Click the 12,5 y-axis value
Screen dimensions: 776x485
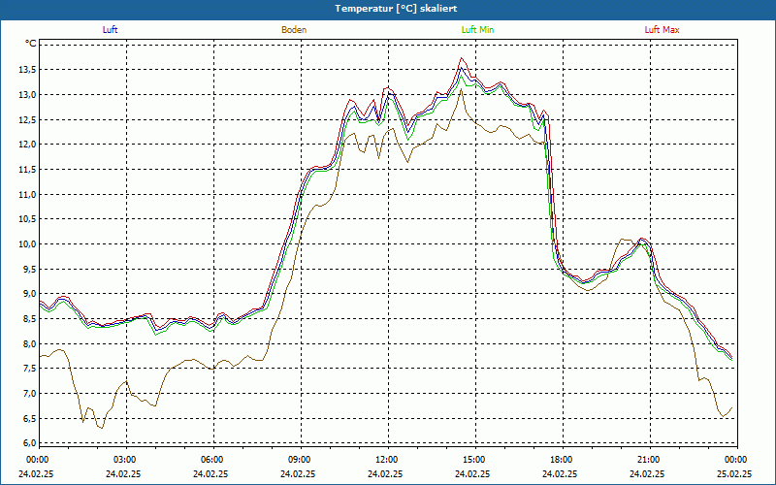click(x=28, y=119)
